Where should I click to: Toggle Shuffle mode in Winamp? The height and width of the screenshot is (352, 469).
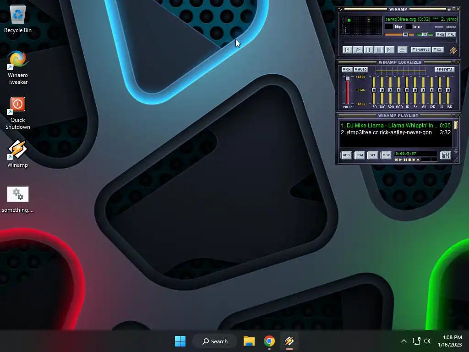(x=421, y=49)
